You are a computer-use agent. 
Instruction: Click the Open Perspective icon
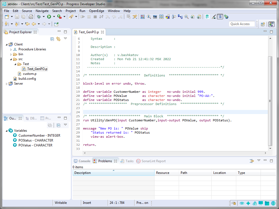[263, 24]
